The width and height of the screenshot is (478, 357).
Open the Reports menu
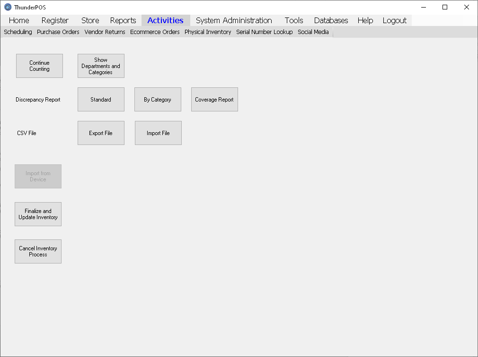tap(123, 20)
